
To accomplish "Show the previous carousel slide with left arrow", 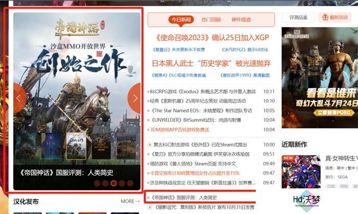I will (19, 98).
